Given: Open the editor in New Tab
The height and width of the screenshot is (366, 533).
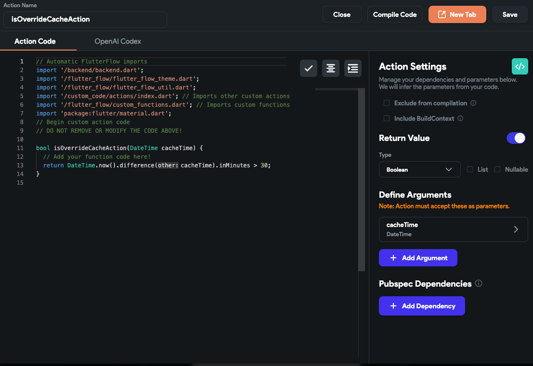Looking at the screenshot, I should pyautogui.click(x=457, y=14).
